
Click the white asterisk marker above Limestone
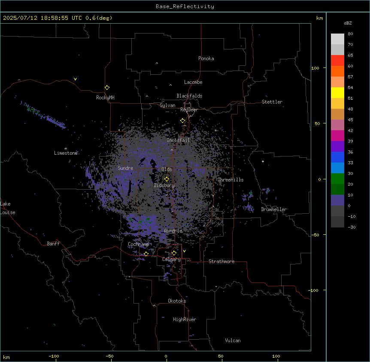66,149
